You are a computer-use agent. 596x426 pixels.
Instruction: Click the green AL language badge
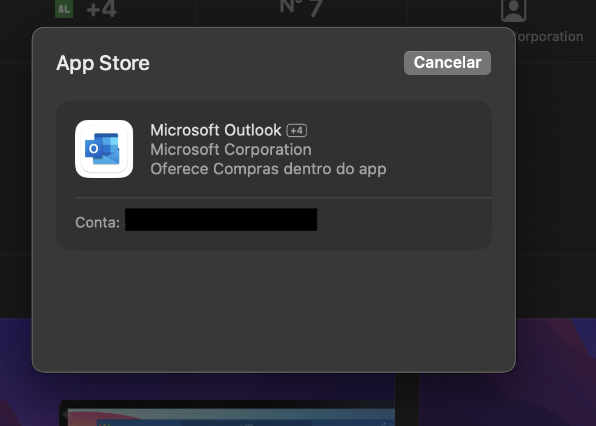(x=64, y=8)
